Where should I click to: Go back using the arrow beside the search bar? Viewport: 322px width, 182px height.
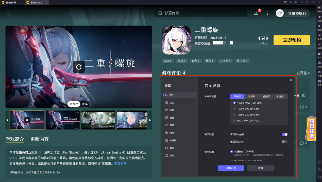point(9,13)
